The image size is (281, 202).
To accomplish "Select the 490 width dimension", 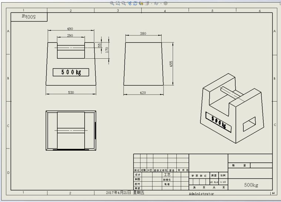I will 70,29.
